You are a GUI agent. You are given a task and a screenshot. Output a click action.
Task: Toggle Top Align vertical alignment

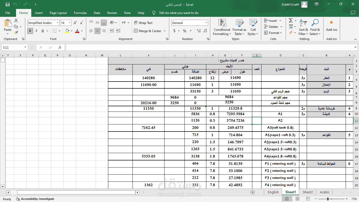(x=91, y=23)
